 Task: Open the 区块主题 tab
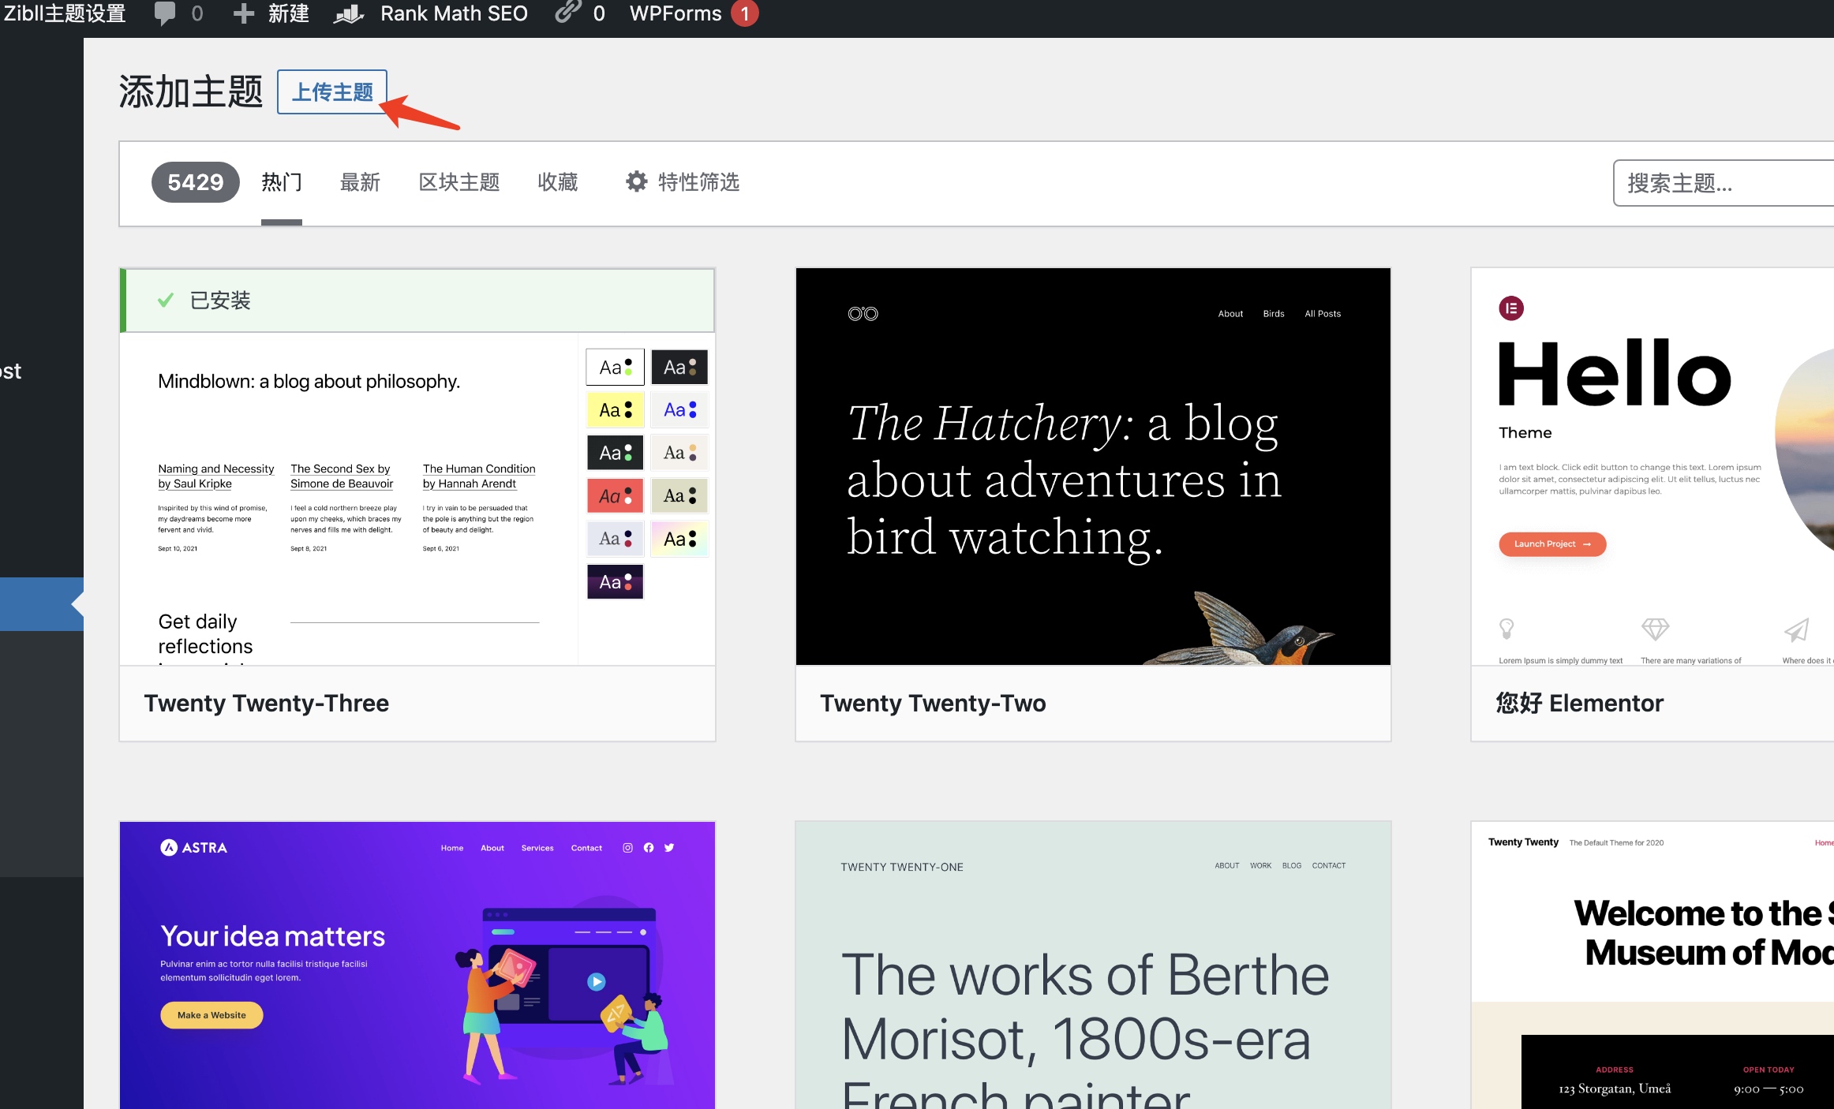coord(459,182)
